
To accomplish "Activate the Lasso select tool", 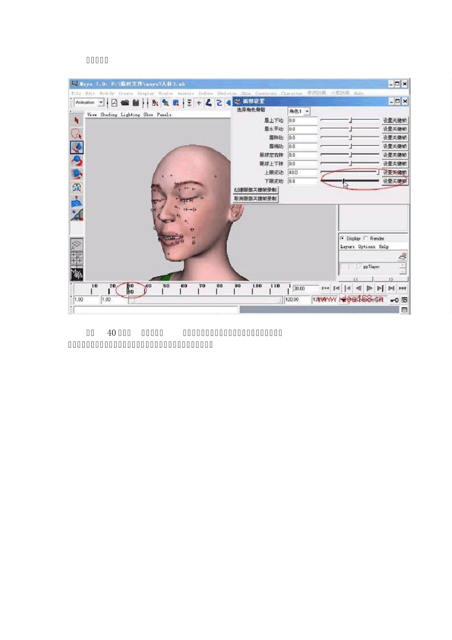I will [x=77, y=134].
